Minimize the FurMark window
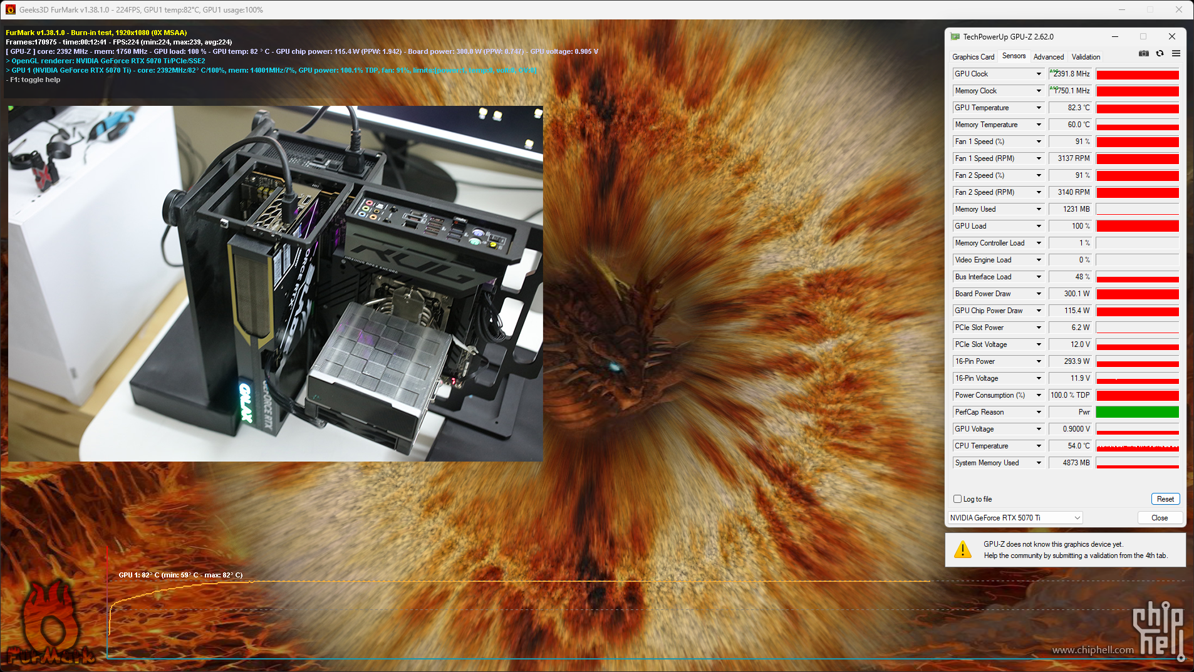Viewport: 1194px width, 672px height. click(x=1122, y=9)
